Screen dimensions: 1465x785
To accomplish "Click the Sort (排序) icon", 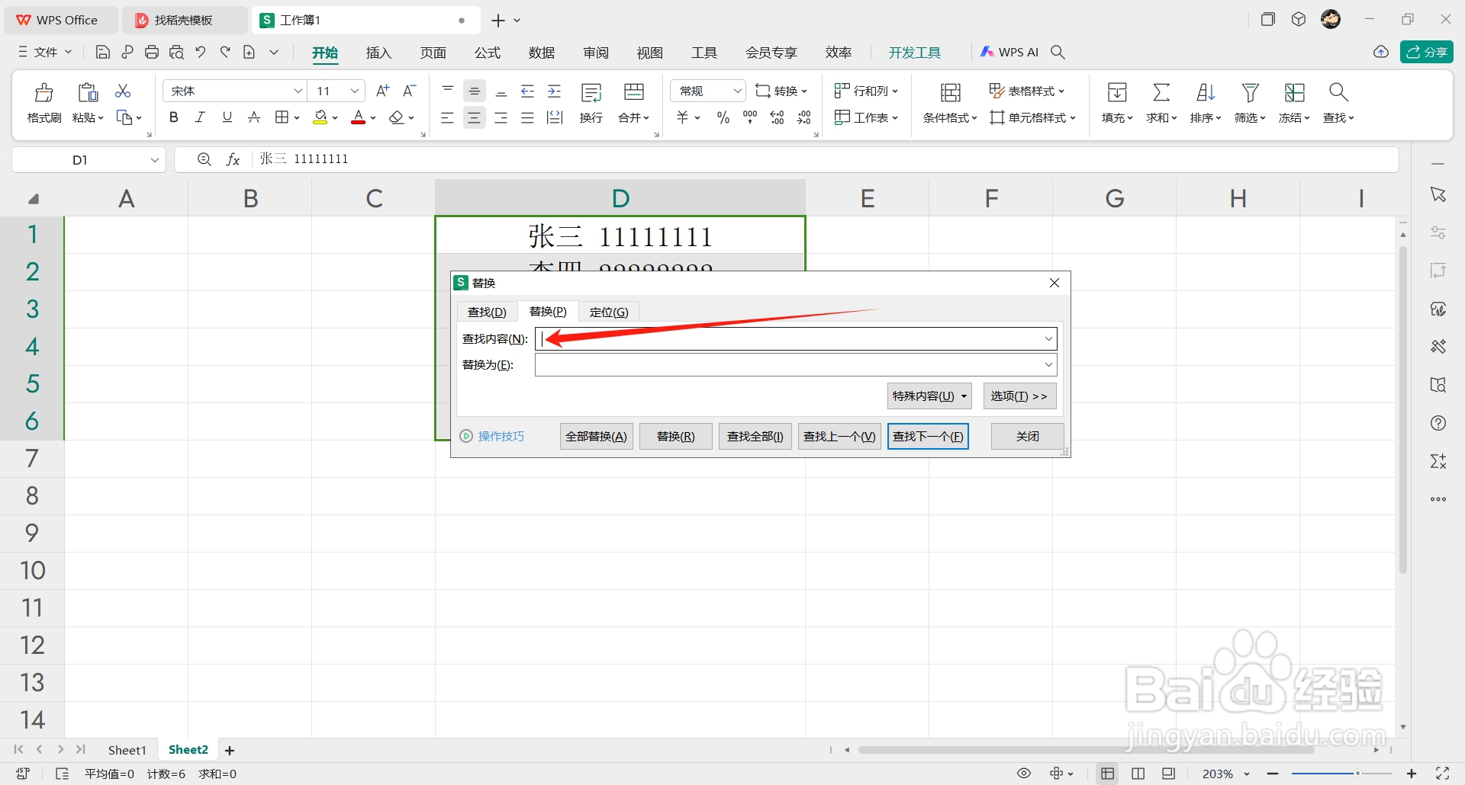I will pos(1206,93).
